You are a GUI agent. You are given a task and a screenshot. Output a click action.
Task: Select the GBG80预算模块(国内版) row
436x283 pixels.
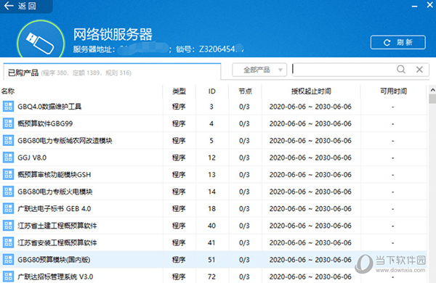coord(213,259)
